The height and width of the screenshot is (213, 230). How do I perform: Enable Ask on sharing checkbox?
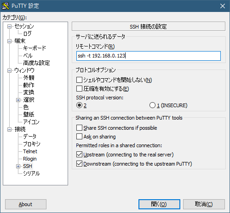pos(79,137)
